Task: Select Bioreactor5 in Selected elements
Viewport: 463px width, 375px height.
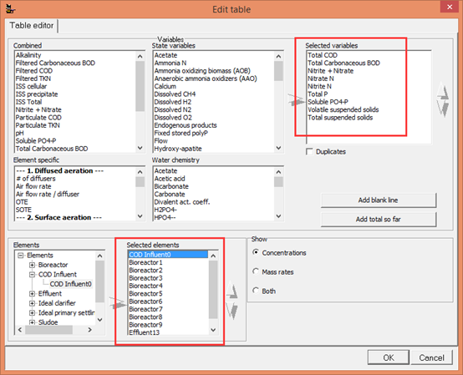Action: pyautogui.click(x=145, y=293)
